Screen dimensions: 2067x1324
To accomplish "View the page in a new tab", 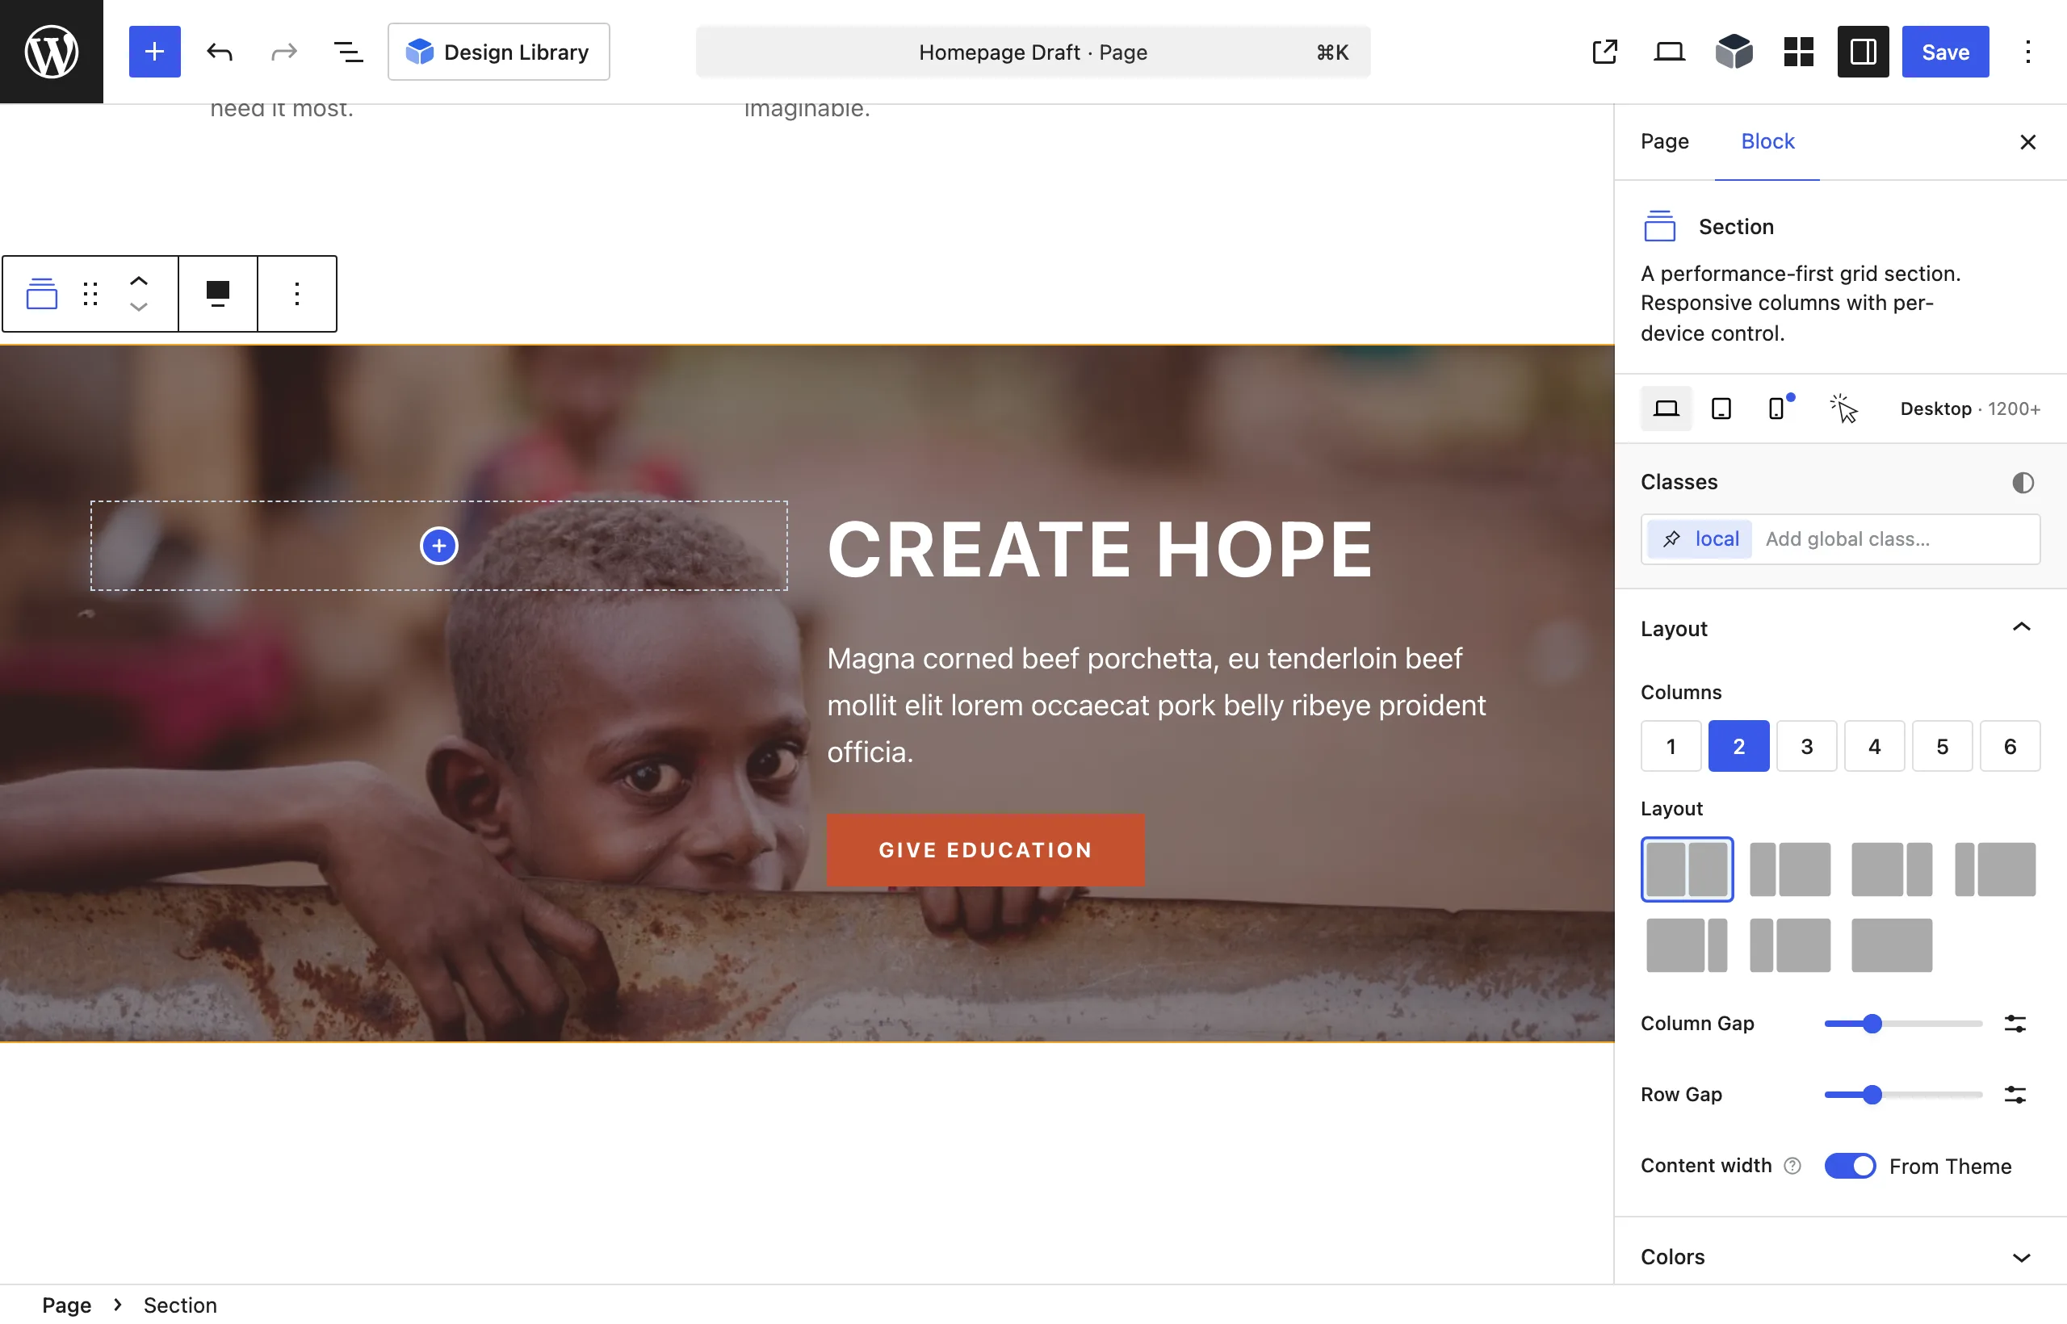I will (x=1604, y=52).
